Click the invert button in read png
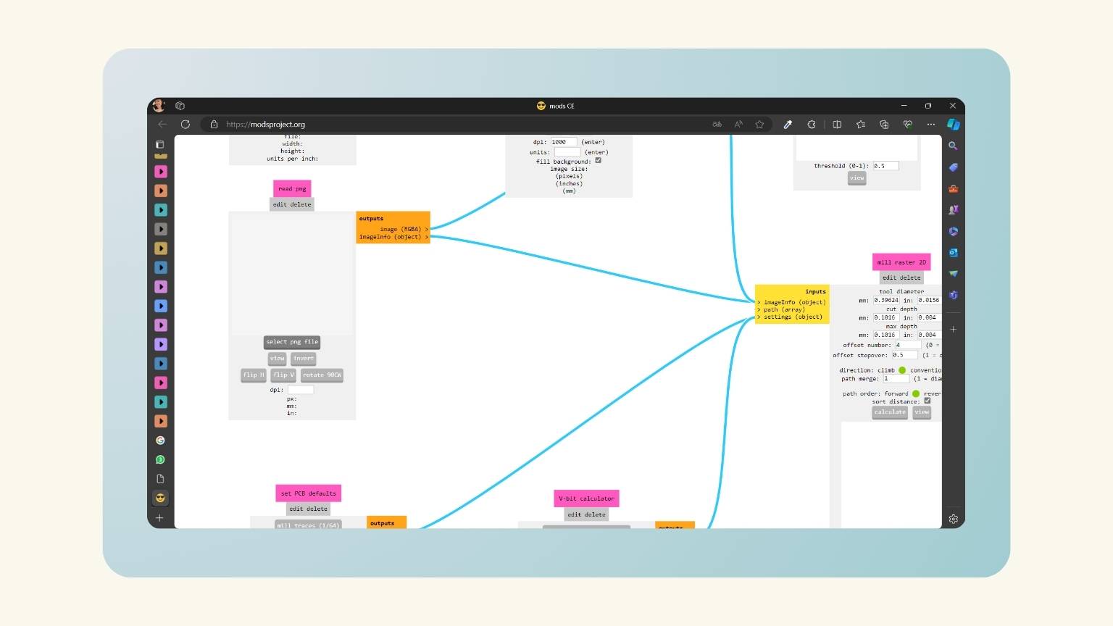This screenshot has width=1113, height=626. [x=304, y=359]
